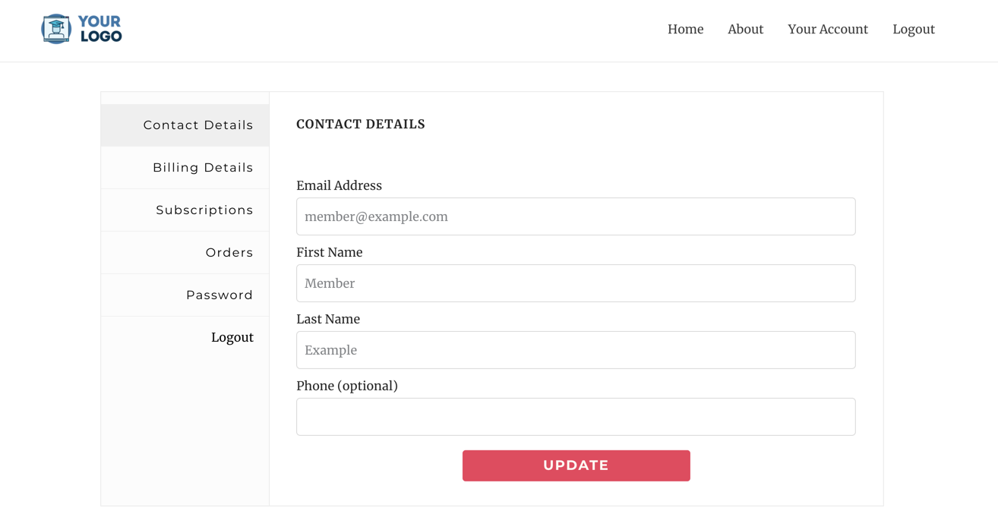Click the Phone (optional) input field
998x527 pixels.
pos(576,417)
